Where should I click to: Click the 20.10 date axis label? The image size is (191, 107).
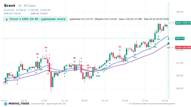24,100
